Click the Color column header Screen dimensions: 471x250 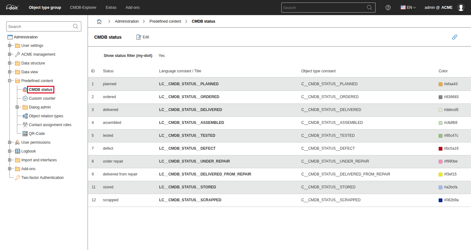tap(443, 71)
